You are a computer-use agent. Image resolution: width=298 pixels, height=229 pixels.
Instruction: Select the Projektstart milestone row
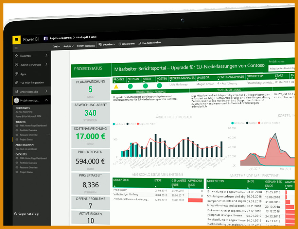[x=158, y=190]
